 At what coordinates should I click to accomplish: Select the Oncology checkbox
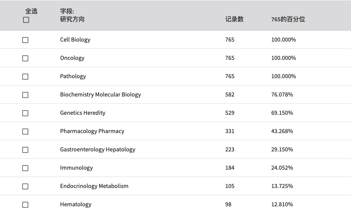pos(25,58)
